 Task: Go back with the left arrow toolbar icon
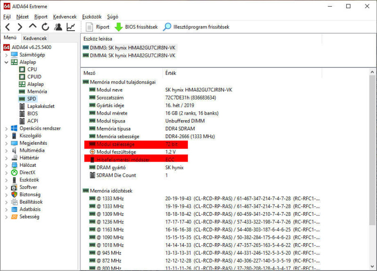(8, 27)
